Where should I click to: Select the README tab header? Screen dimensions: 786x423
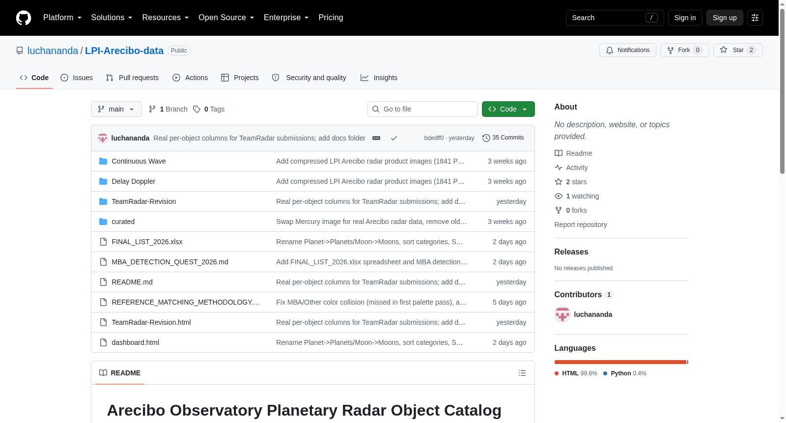(120, 373)
